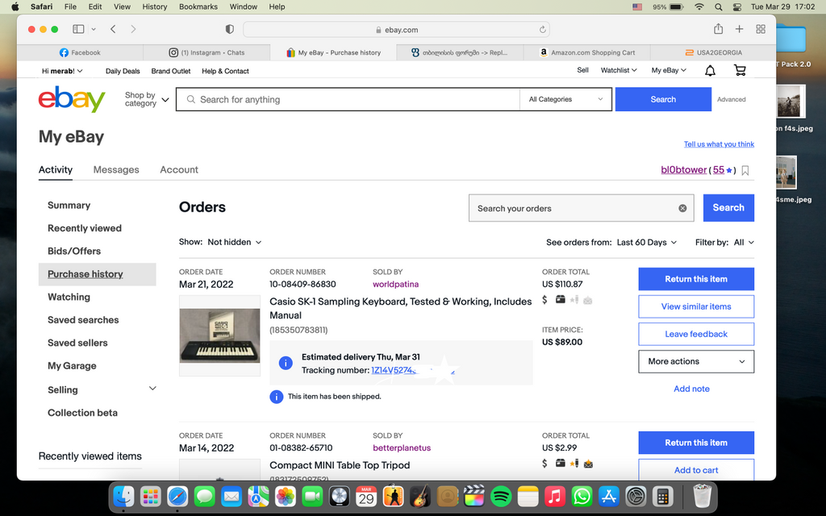This screenshot has height=516, width=826.
Task: Open the My eBay dropdown in header
Action: 669,70
